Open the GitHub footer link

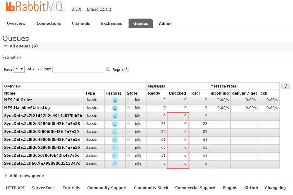click(251, 188)
